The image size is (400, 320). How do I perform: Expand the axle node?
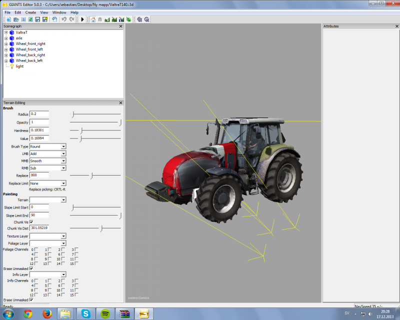tap(6, 38)
